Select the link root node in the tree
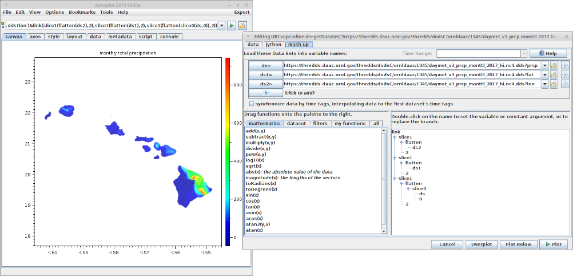 (396, 131)
